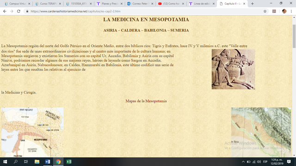The height and width of the screenshot is (166, 296).
Task: Go back to the previous page
Action: (x=5, y=11)
